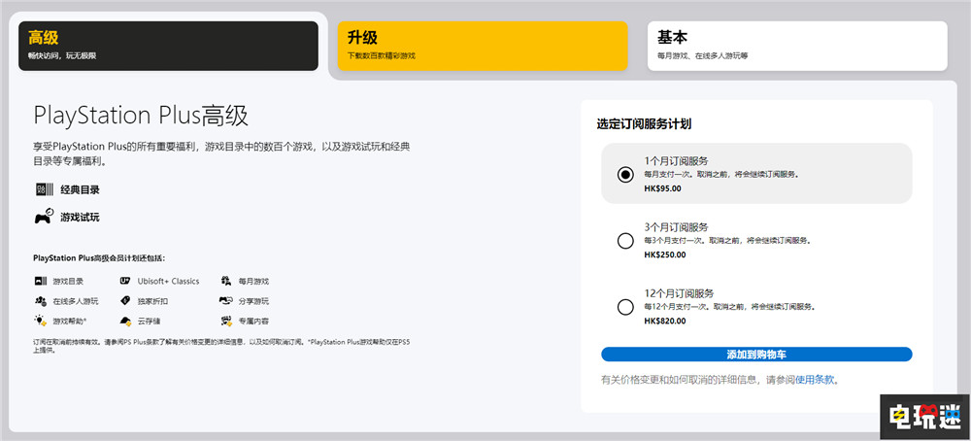Click the HK$820.00 price
The height and width of the screenshot is (441, 971).
point(664,321)
